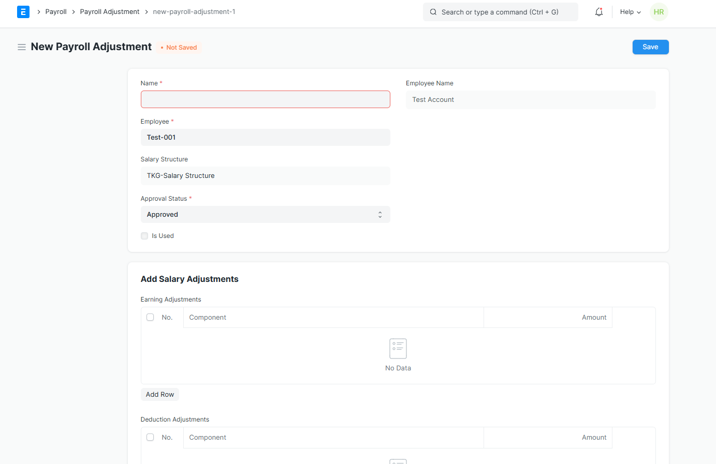The width and height of the screenshot is (716, 464).
Task: Go to Payroll breadcrumb
Action: pyautogui.click(x=56, y=12)
